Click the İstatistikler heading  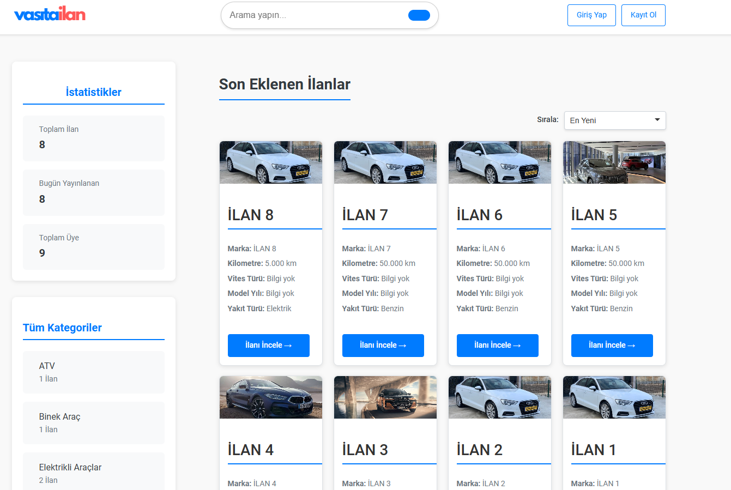pos(94,92)
